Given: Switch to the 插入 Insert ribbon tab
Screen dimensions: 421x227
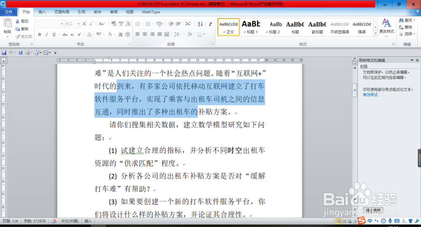Looking at the screenshot, I should tap(42, 12).
